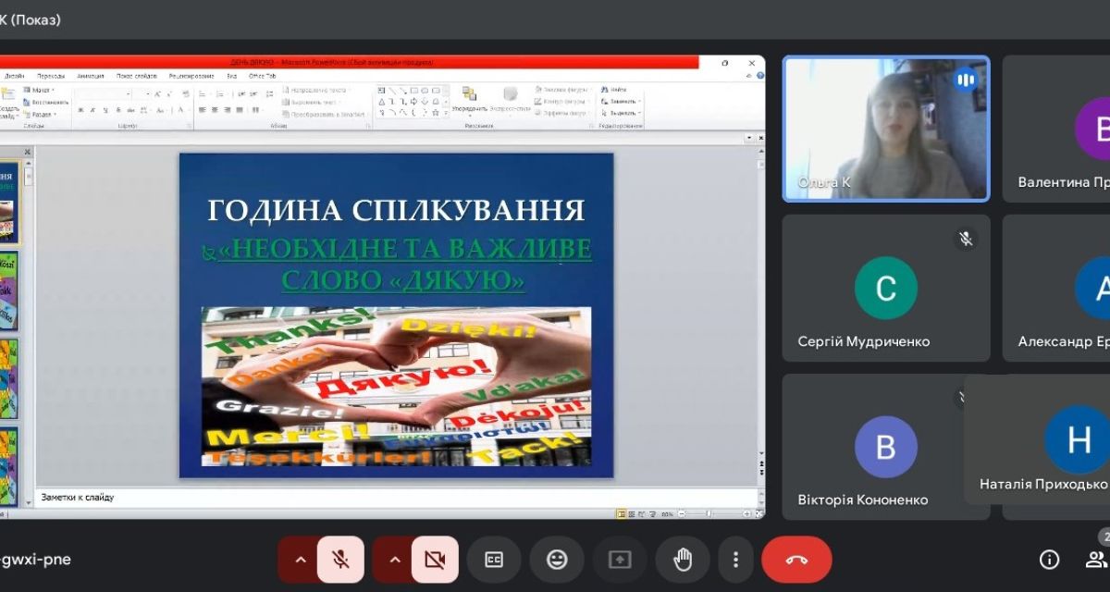The height and width of the screenshot is (592, 1110).
Task: Expand audio settings arrow beside microphone
Action: [300, 560]
